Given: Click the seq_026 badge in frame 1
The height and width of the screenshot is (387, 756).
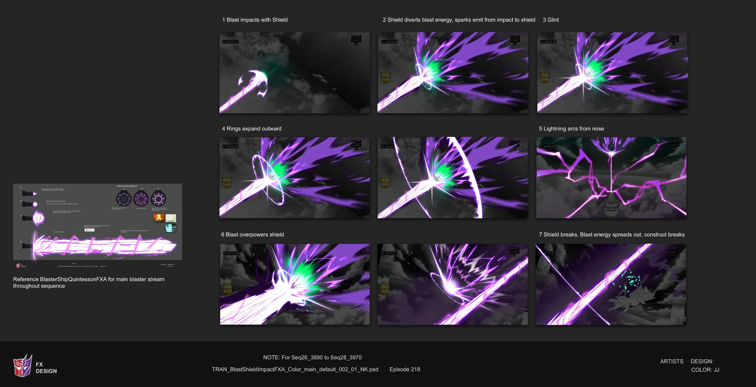Looking at the screenshot, I should [x=356, y=37].
